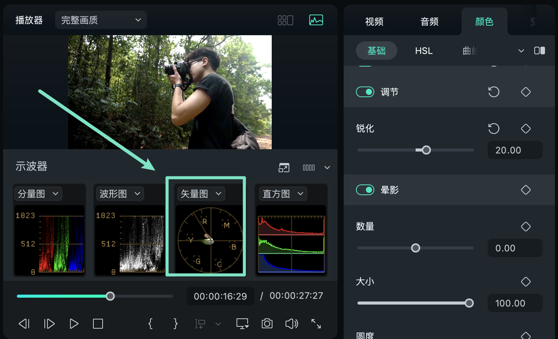Click the fullscreen icon below the player
The image size is (558, 339).
point(316,324)
